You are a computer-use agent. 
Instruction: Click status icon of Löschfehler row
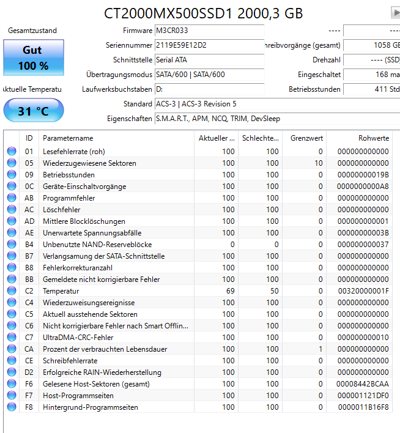[x=12, y=209]
